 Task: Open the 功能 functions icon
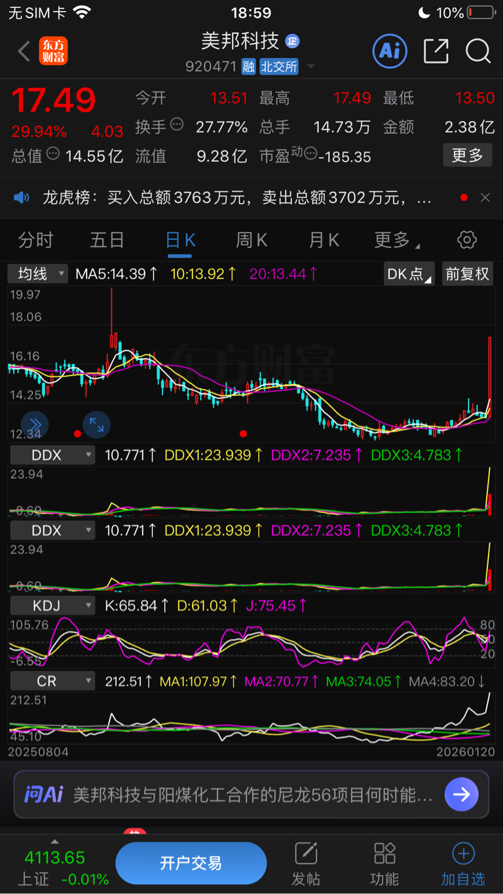pos(384,863)
